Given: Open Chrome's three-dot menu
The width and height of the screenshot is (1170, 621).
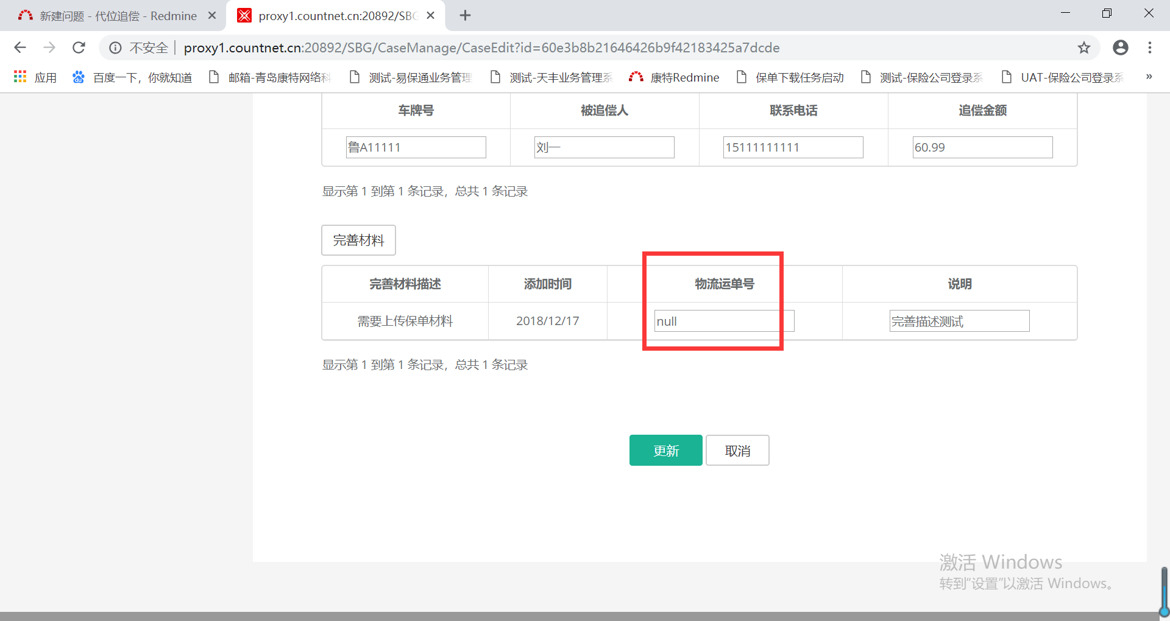Looking at the screenshot, I should click(x=1150, y=47).
